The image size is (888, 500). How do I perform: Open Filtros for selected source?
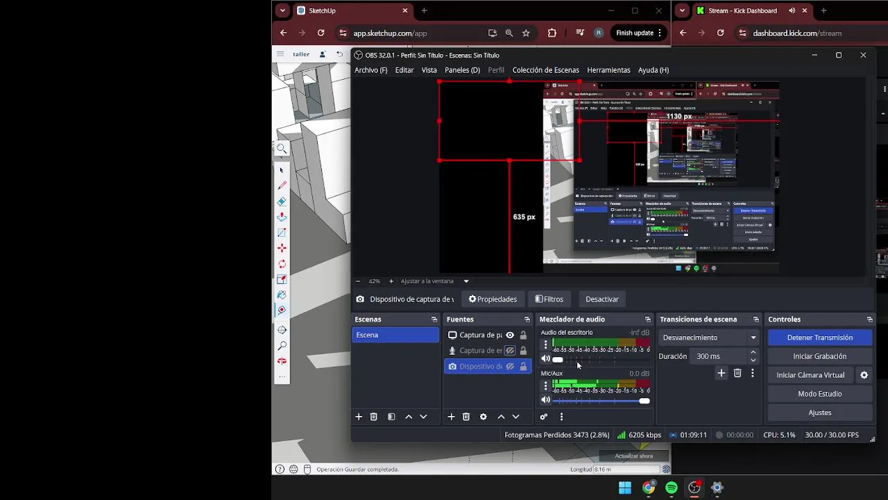point(549,299)
